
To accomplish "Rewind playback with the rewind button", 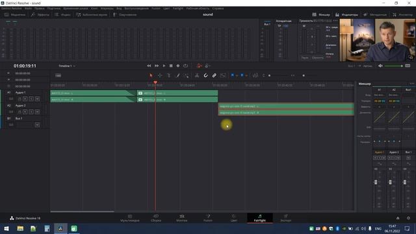I will pyautogui.click(x=149, y=66).
